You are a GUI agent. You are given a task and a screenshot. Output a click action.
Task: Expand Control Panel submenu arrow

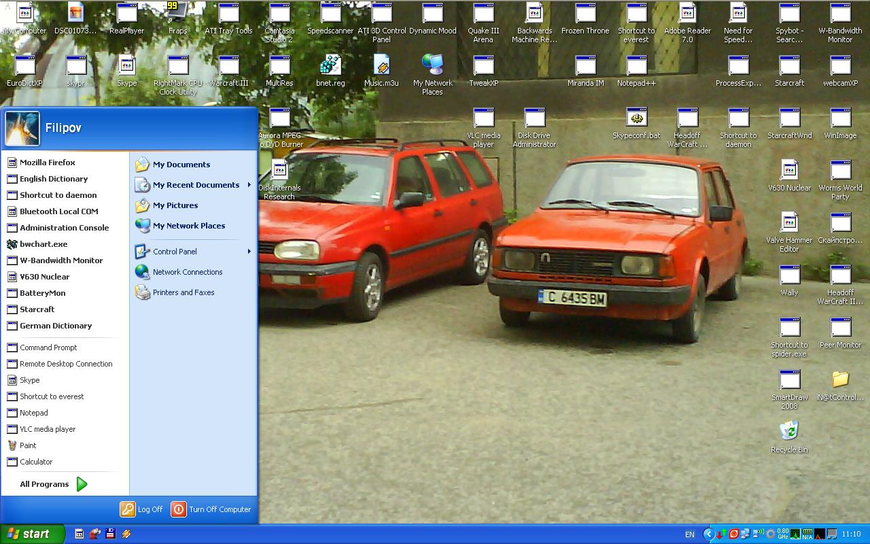coord(249,252)
